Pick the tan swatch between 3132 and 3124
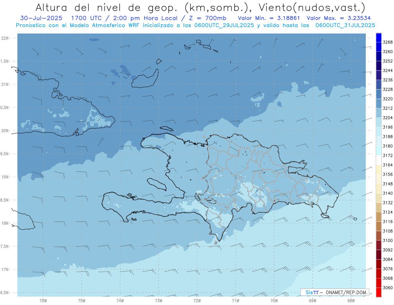This screenshot has height=305, width=394. tap(379, 207)
